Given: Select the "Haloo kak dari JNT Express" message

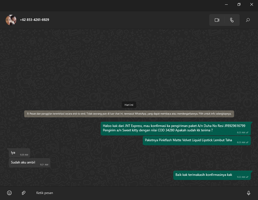Looking at the screenshot, I should point(176,128).
